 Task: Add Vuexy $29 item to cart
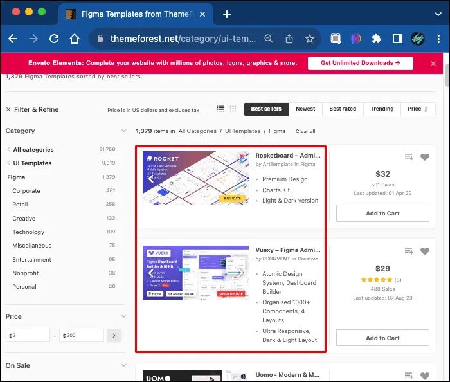click(x=382, y=338)
